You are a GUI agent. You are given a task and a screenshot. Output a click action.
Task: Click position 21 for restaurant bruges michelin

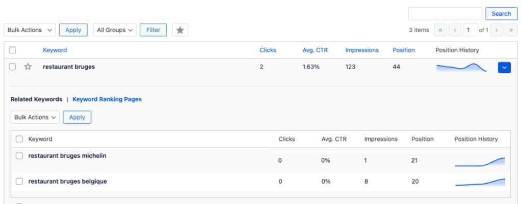pos(414,160)
